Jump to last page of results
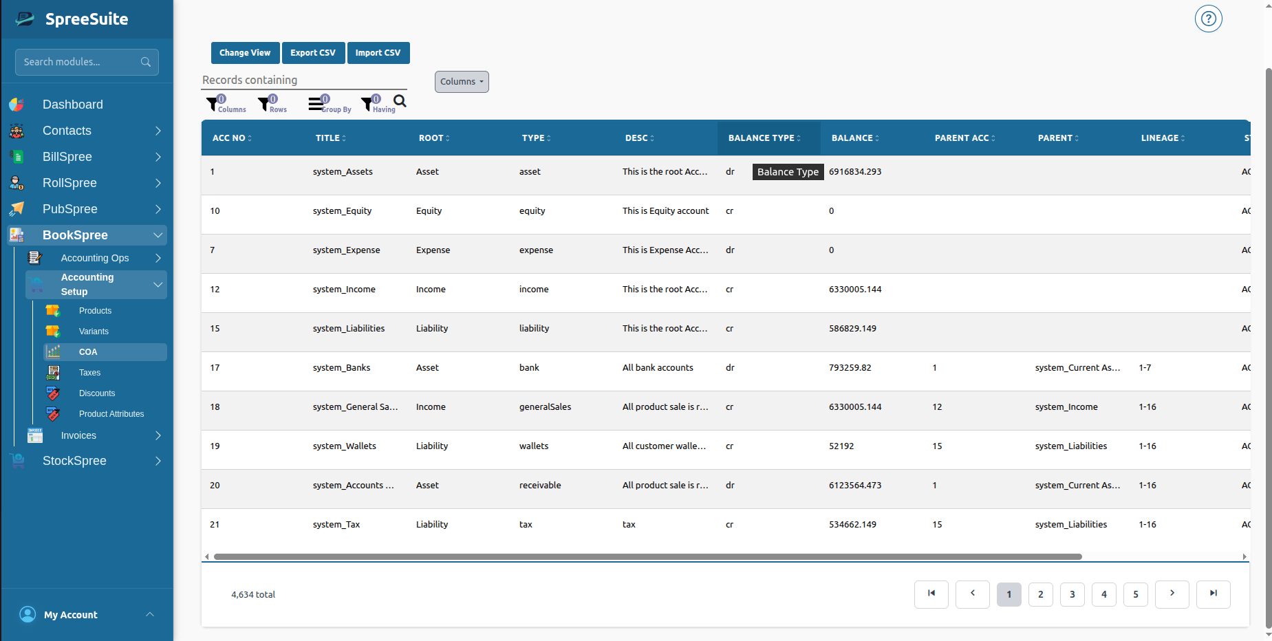This screenshot has width=1272, height=641. point(1214,594)
